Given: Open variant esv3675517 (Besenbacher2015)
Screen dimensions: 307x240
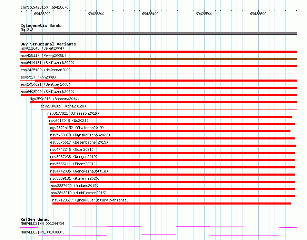Looking at the screenshot, I should click(79, 142).
